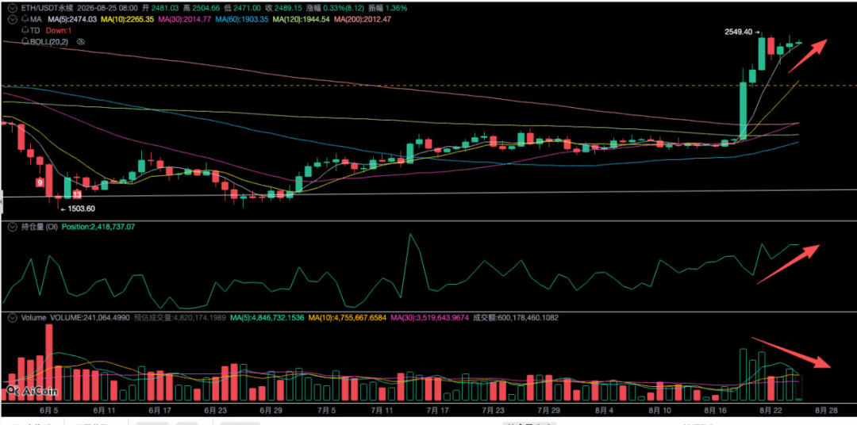Click the MA(200):2012.47 salmon legend value
The width and height of the screenshot is (857, 425).
point(363,19)
